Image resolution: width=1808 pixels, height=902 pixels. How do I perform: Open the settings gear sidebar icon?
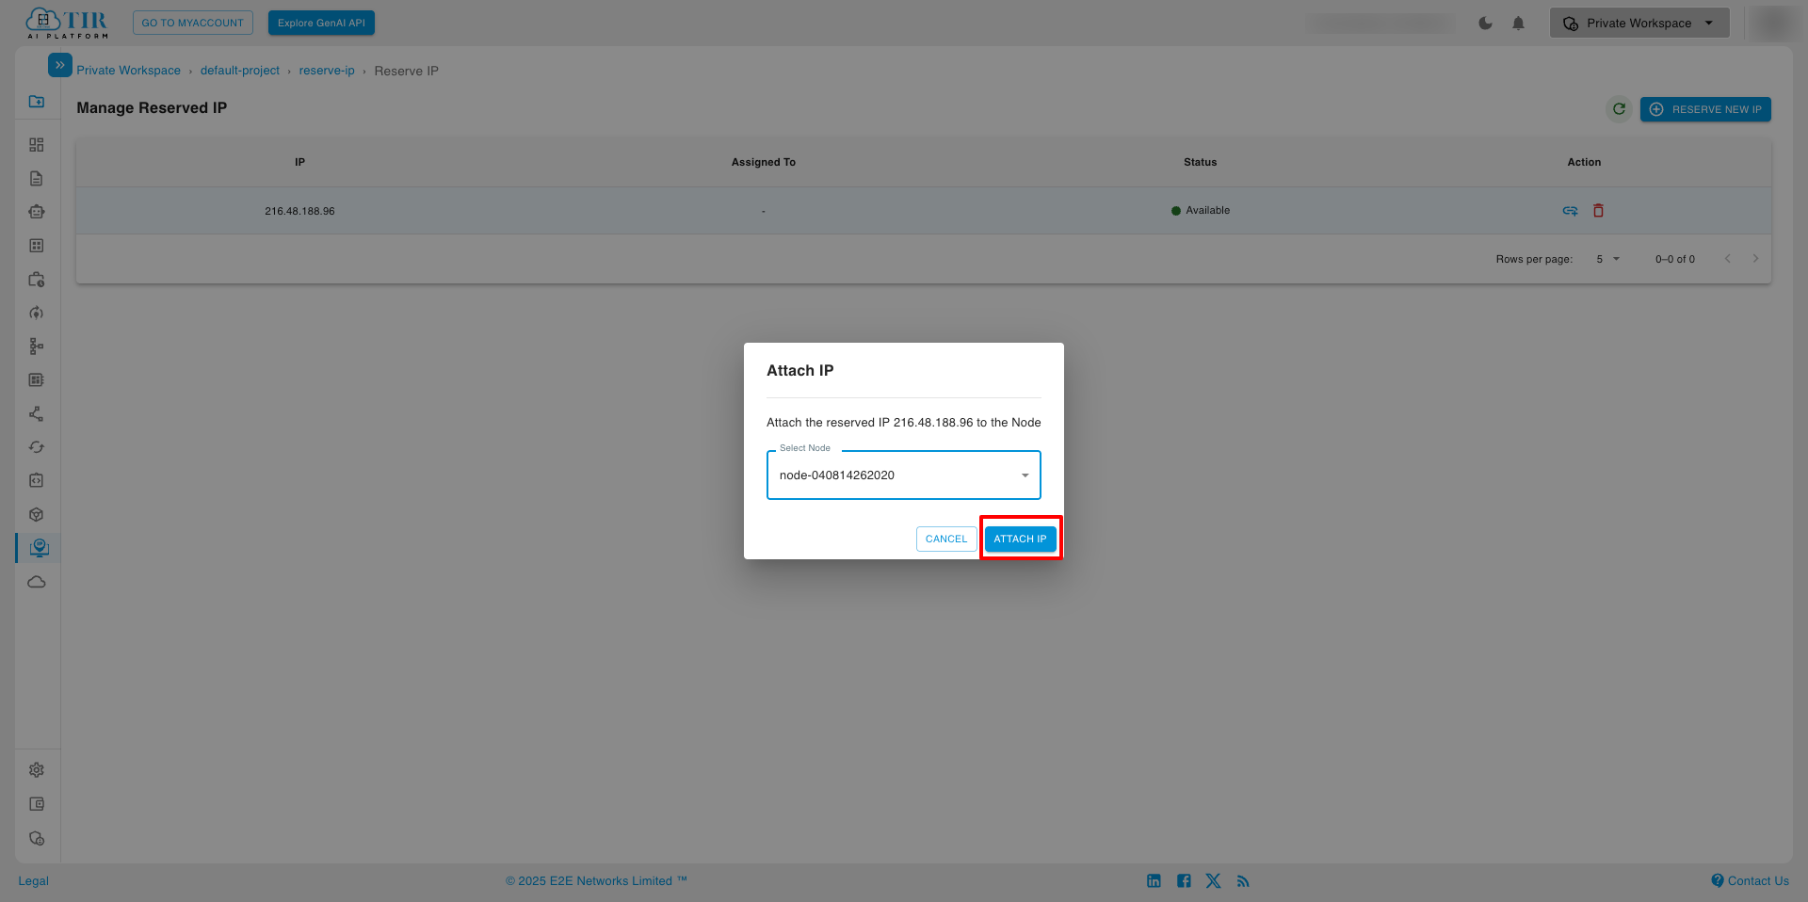pos(37,770)
